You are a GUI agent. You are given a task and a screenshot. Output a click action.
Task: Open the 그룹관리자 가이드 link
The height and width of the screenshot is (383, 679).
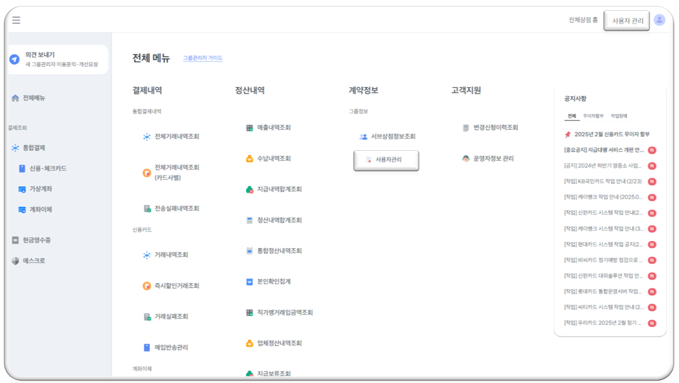pos(202,58)
